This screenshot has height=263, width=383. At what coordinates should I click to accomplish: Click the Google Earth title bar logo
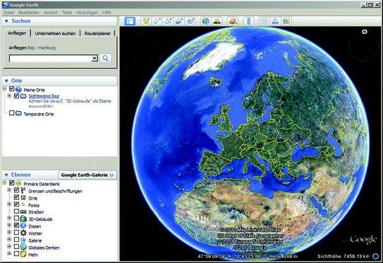pyautogui.click(x=6, y=5)
